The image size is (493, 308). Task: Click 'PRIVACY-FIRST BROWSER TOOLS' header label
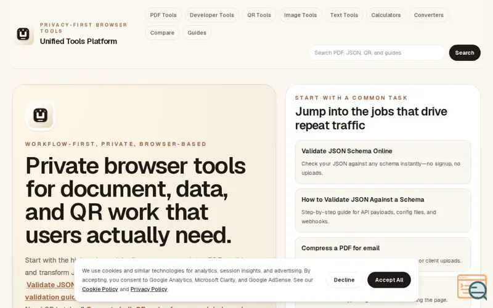[x=83, y=28]
